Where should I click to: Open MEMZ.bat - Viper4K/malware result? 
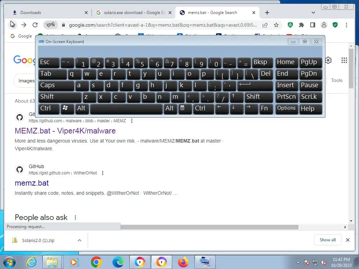(x=65, y=131)
